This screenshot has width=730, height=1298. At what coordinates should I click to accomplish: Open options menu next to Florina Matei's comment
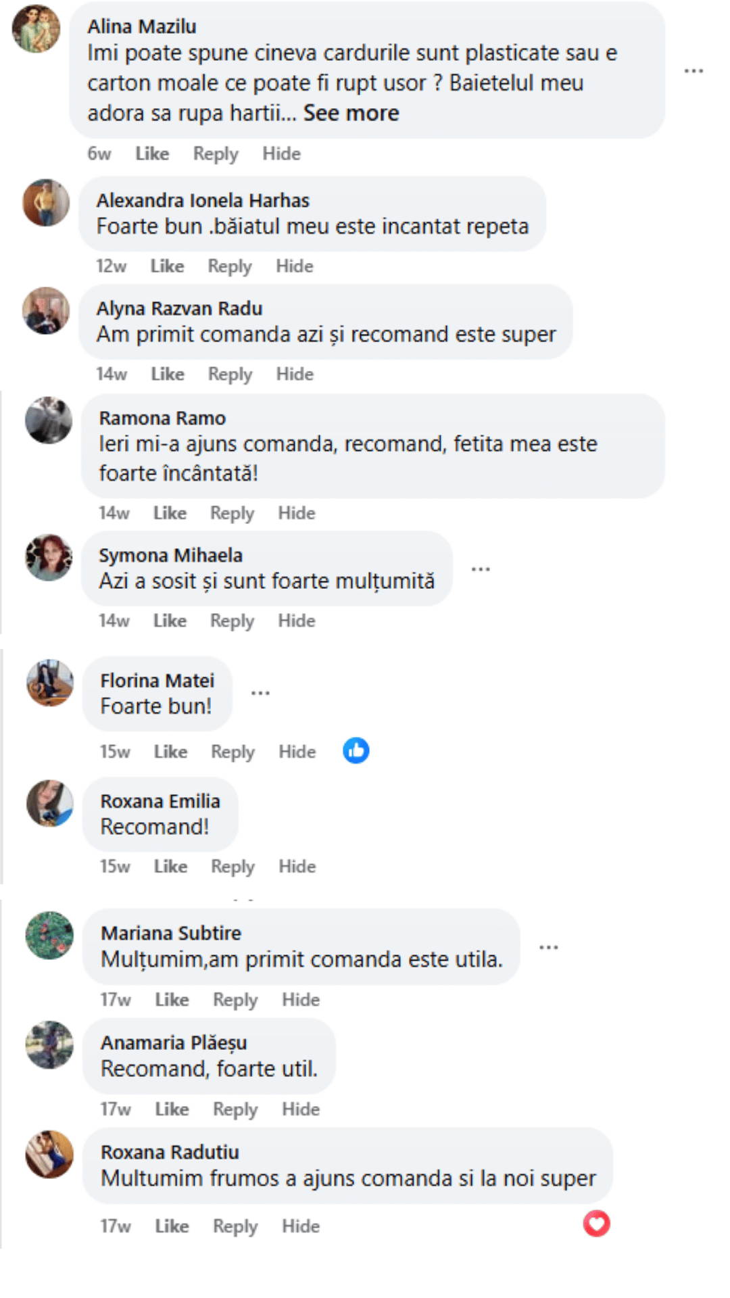click(x=260, y=693)
